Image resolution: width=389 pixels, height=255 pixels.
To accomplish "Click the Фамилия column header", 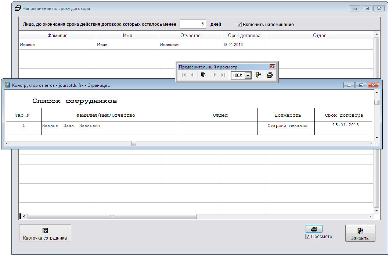I will pyautogui.click(x=57, y=36).
